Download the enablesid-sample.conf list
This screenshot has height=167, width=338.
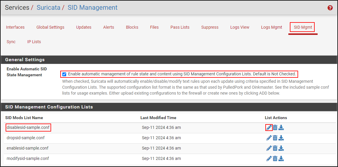tap(281, 148)
